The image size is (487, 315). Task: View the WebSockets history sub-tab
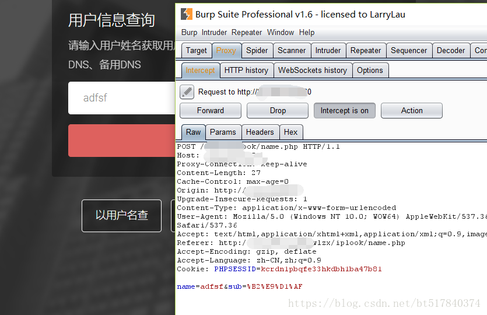(313, 70)
